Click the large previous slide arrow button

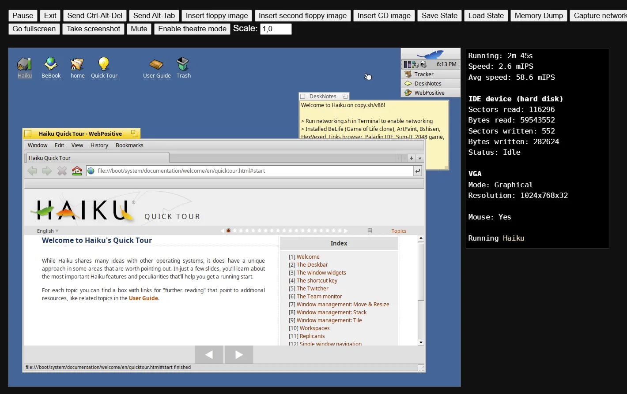click(209, 355)
